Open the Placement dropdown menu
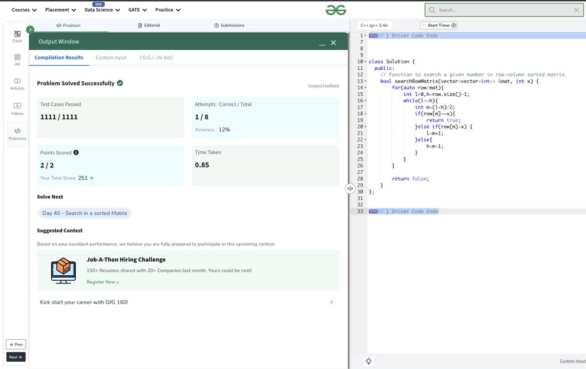 point(61,10)
